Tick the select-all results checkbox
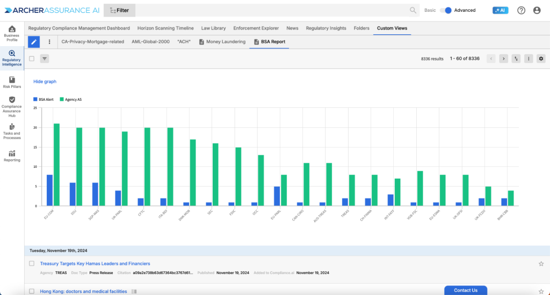 (32, 58)
